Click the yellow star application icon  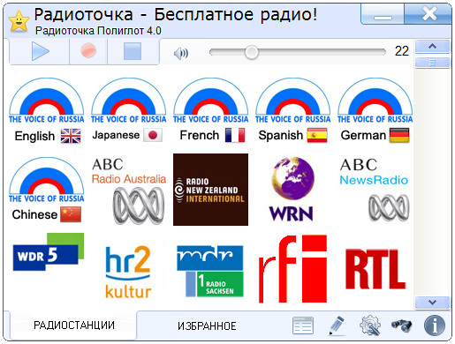click(19, 21)
